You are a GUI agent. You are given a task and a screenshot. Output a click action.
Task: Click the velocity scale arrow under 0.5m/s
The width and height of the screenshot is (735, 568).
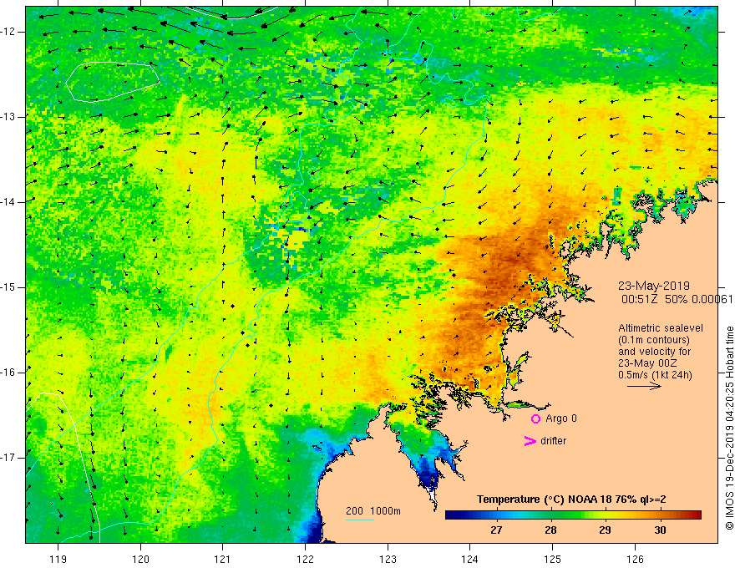[644, 386]
